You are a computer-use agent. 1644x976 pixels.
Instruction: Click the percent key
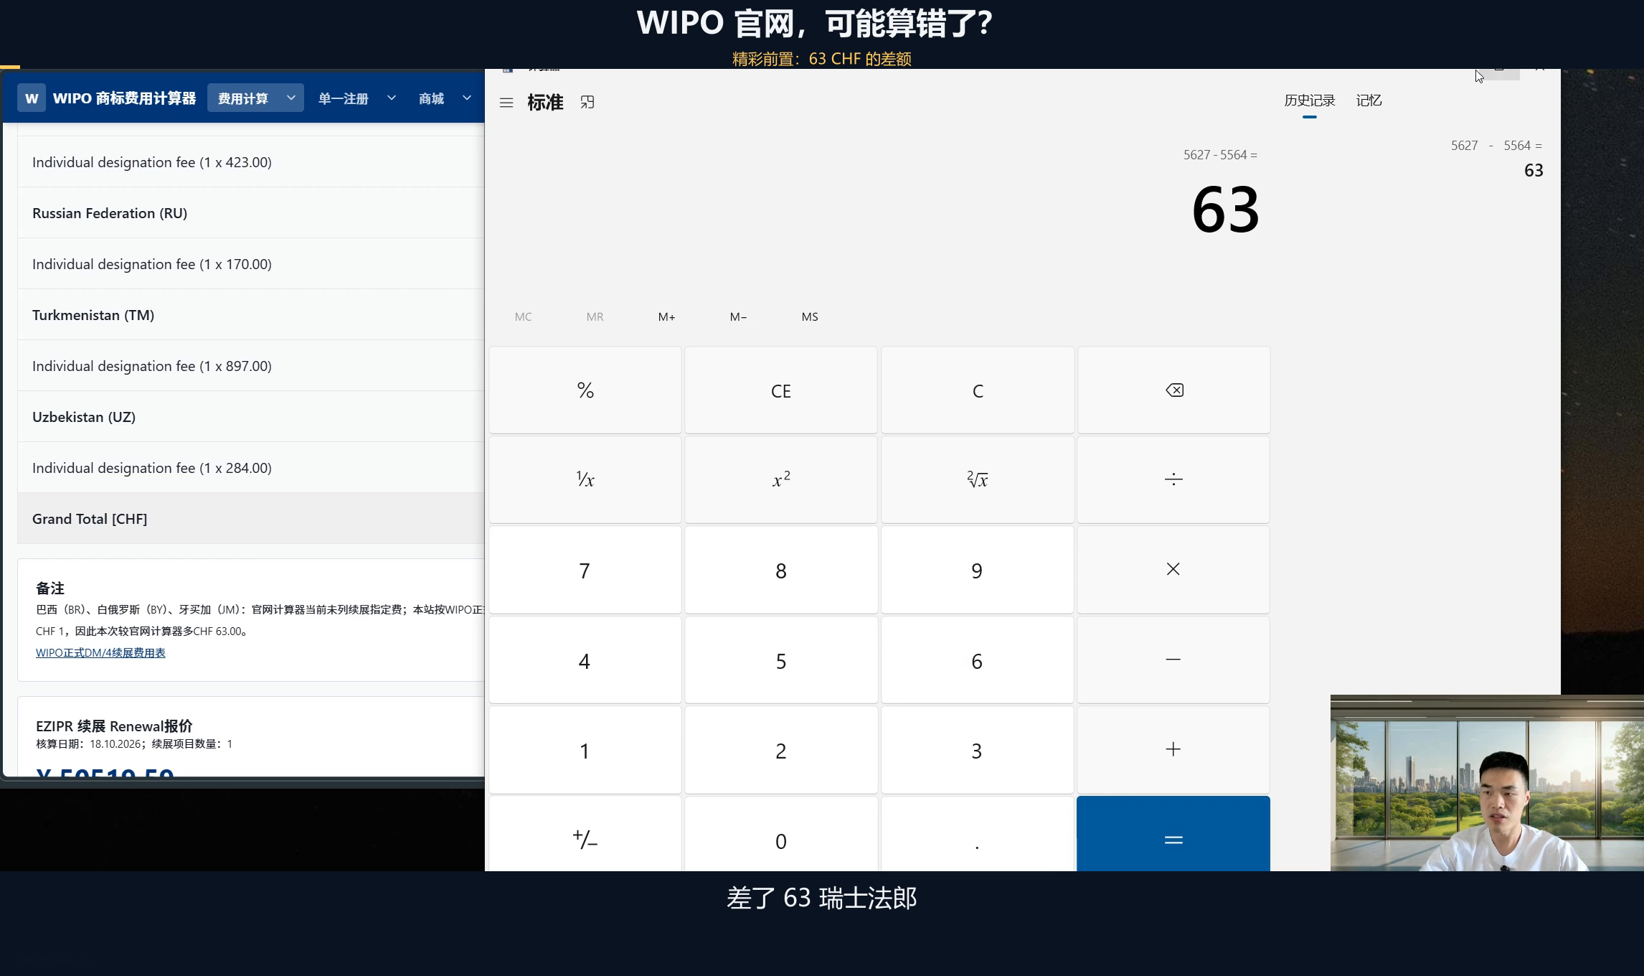pos(585,390)
